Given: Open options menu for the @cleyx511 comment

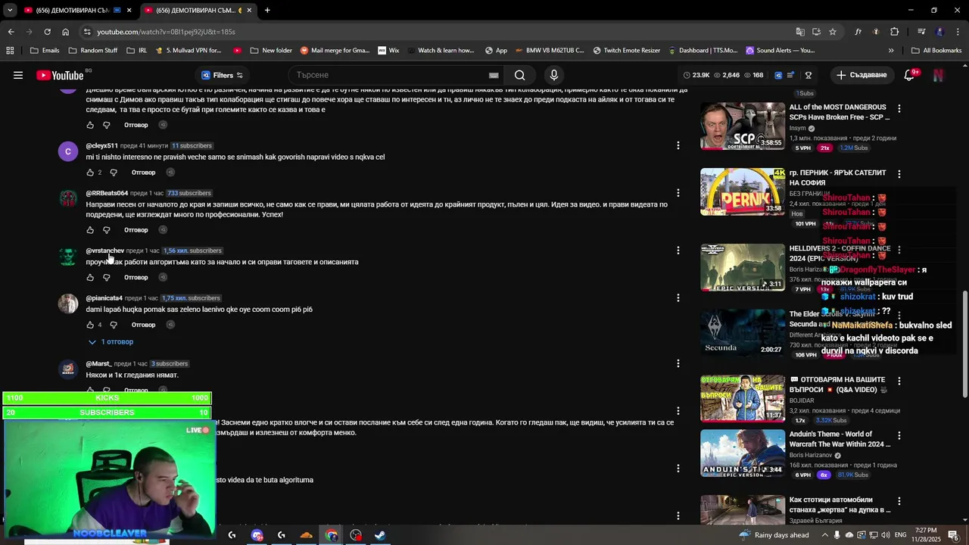Looking at the screenshot, I should [x=678, y=145].
